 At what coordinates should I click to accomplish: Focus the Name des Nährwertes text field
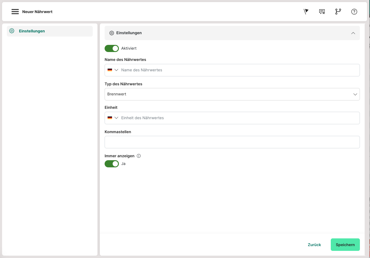[238, 70]
